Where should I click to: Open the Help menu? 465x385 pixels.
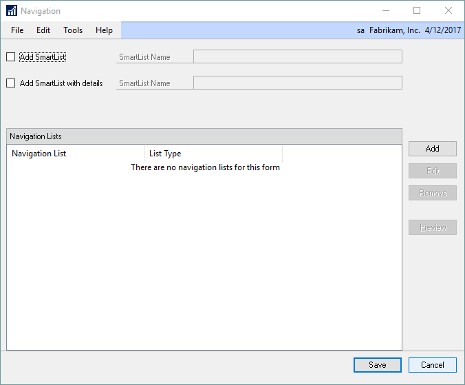[104, 30]
